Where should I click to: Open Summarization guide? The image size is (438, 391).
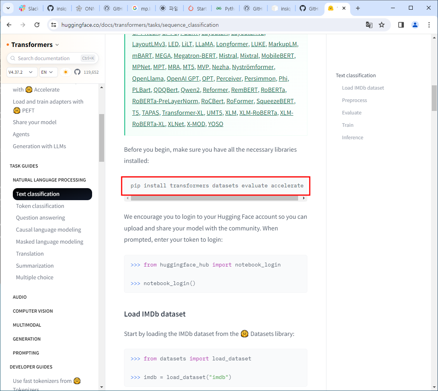pyautogui.click(x=35, y=265)
